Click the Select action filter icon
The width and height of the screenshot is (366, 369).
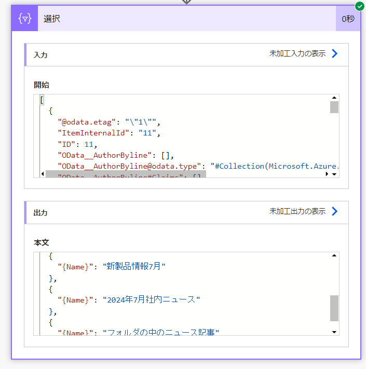[25, 18]
